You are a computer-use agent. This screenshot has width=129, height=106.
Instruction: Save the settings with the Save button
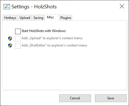click(111, 98)
